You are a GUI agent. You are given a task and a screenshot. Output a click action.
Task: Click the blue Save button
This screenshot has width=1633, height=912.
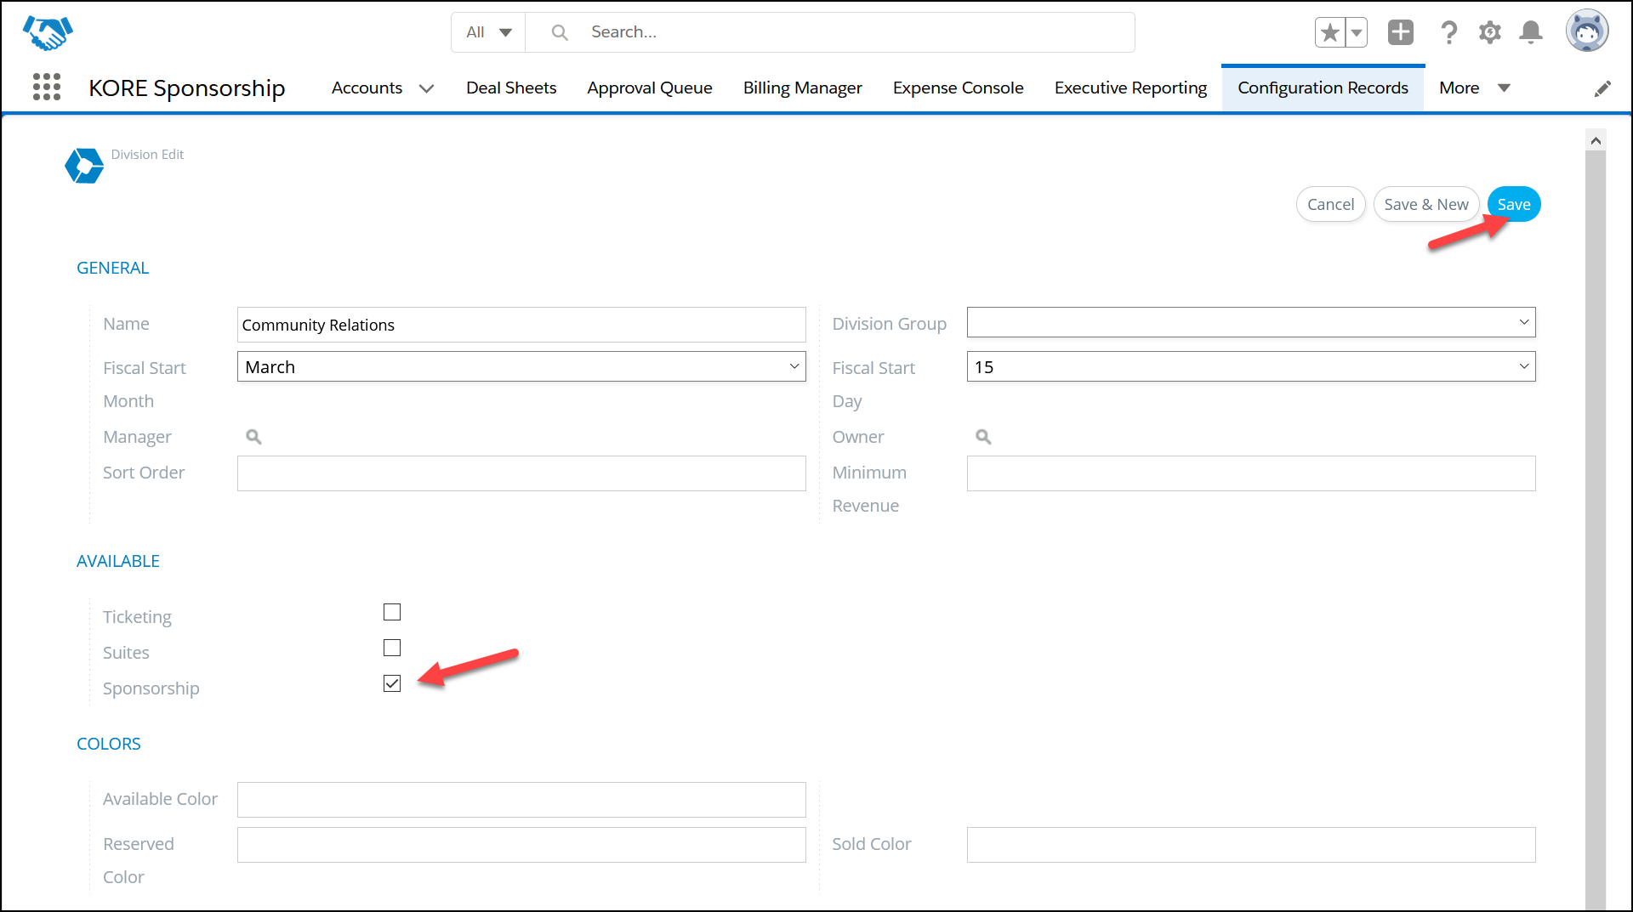(1514, 204)
